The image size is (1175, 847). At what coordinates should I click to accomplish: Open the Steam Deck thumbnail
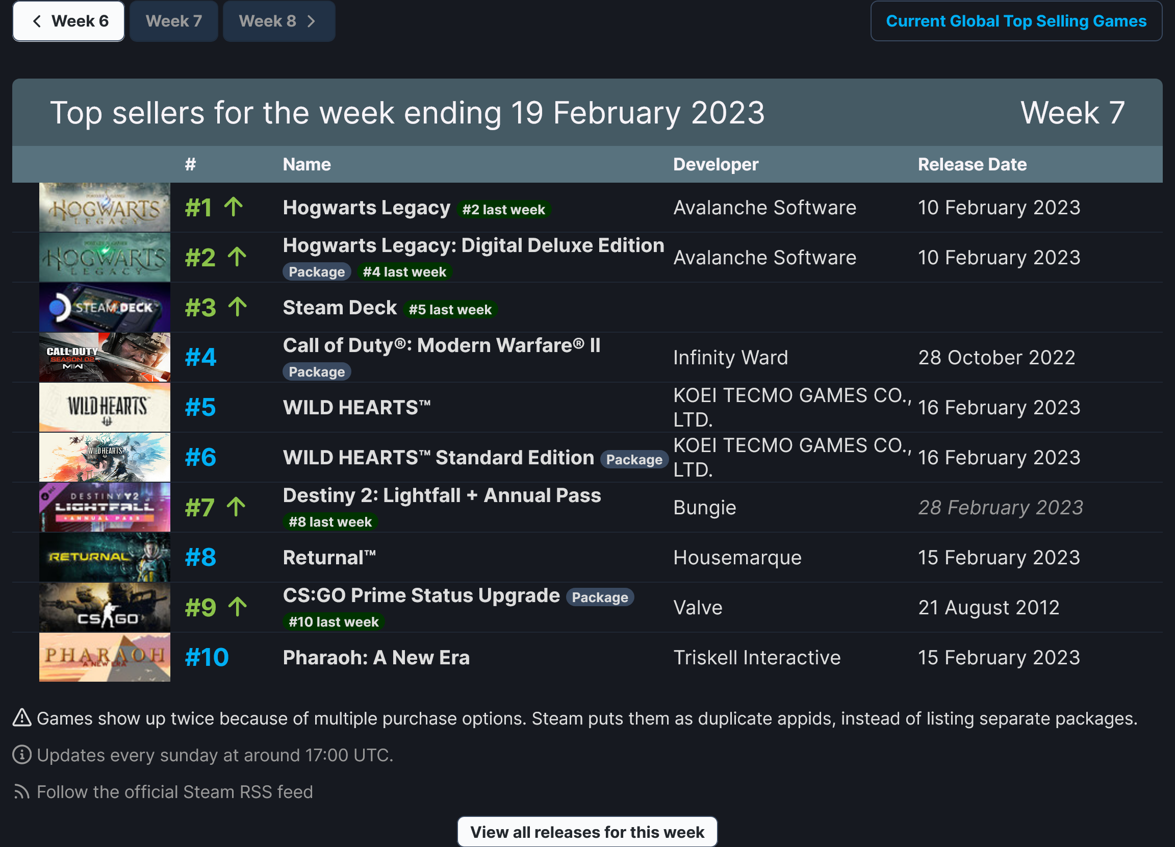(105, 307)
